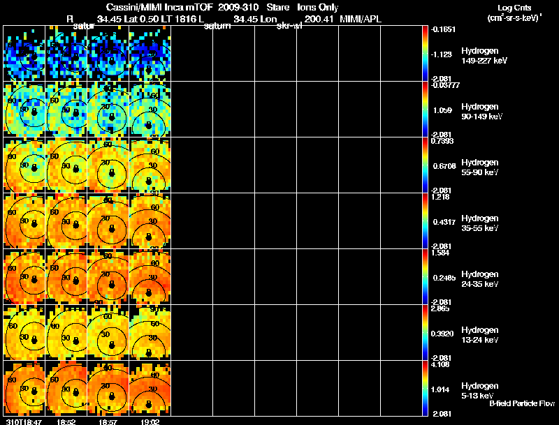Select the Hydrogen 149-227 keV image at 18:47
Image resolution: width=559 pixels, height=425 pixels.
tap(24, 54)
